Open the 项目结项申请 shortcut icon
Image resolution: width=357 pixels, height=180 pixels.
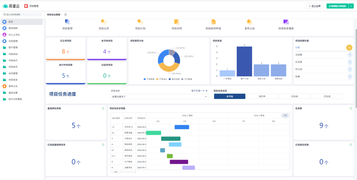click(x=213, y=22)
